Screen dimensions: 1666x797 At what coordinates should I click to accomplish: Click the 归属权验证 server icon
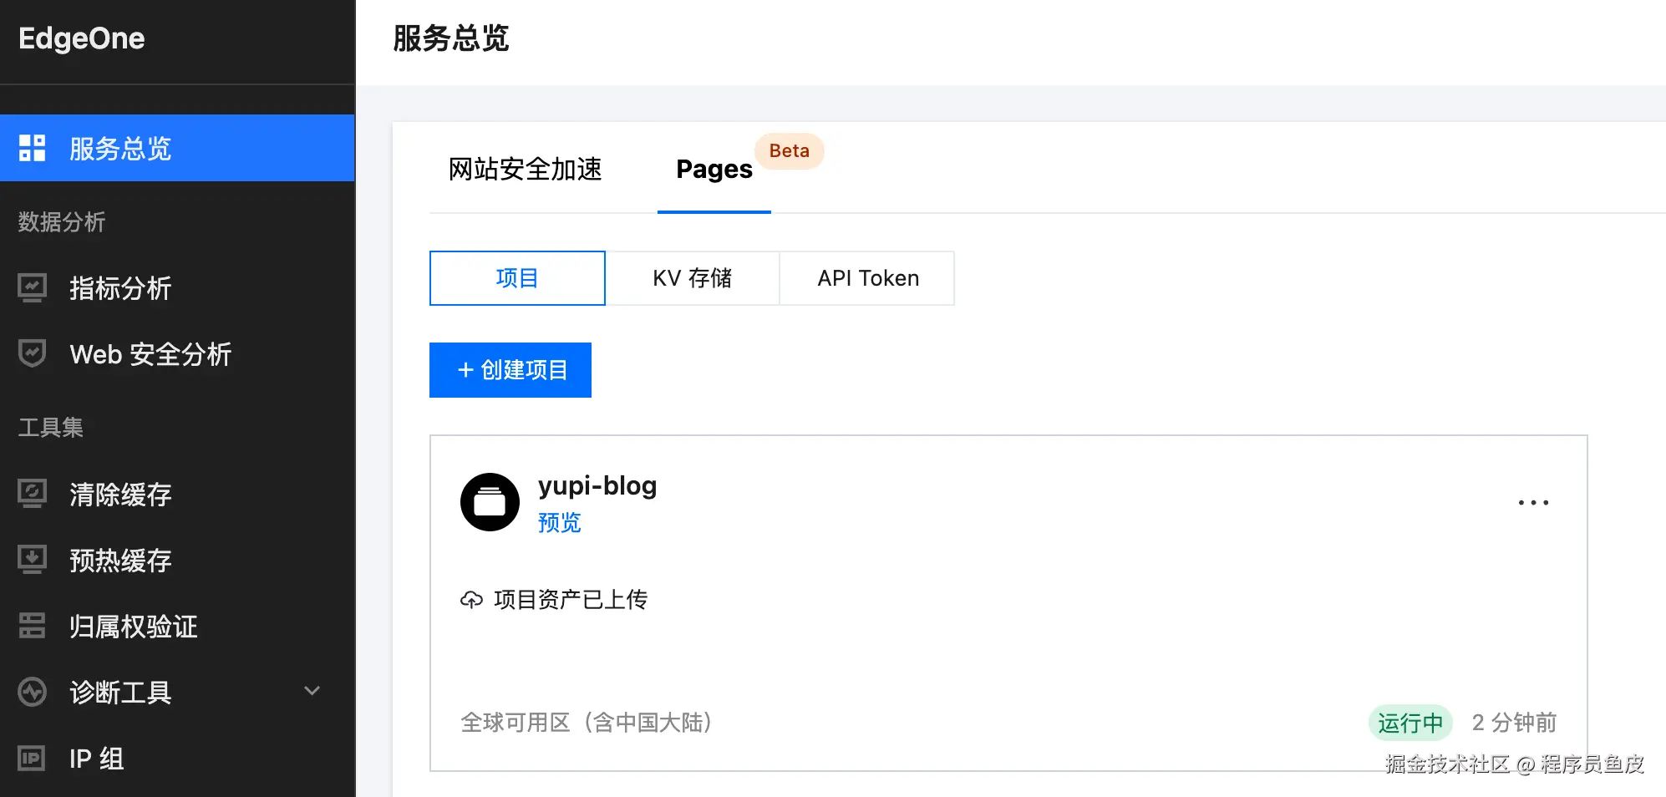coord(32,626)
